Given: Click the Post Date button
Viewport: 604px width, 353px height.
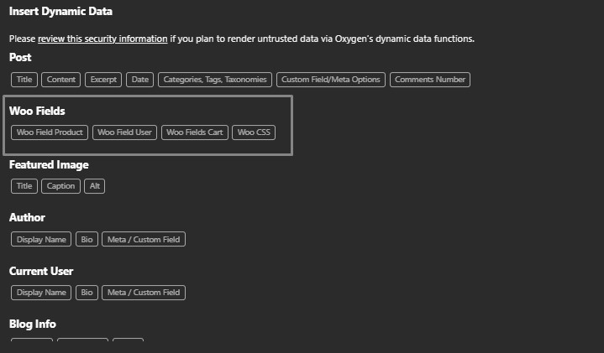Looking at the screenshot, I should (139, 80).
